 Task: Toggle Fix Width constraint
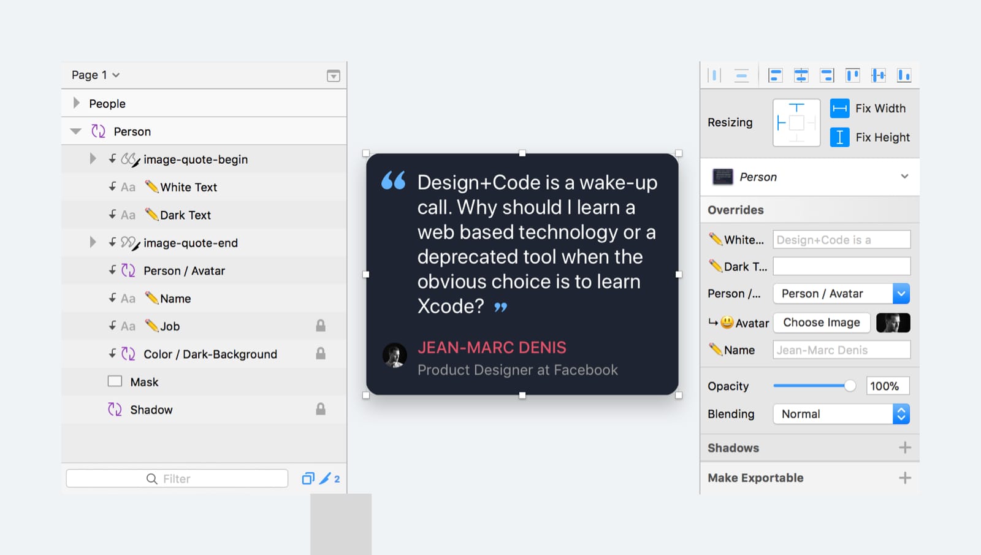pyautogui.click(x=839, y=109)
